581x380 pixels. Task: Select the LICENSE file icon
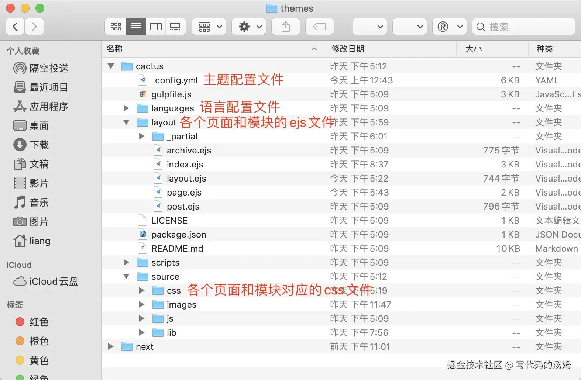142,220
